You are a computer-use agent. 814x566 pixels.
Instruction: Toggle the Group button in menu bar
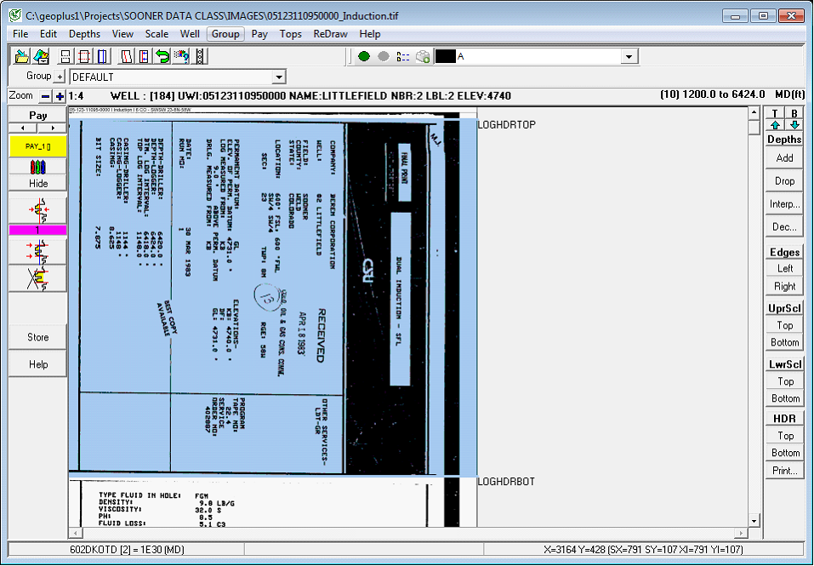225,34
